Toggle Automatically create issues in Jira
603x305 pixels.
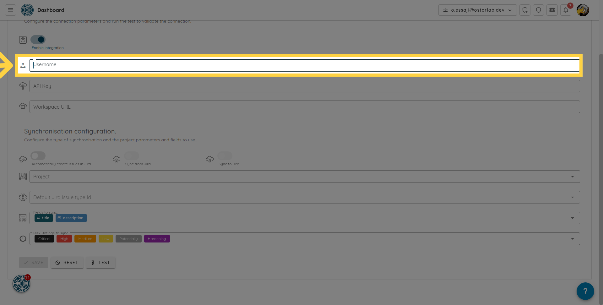click(x=38, y=156)
